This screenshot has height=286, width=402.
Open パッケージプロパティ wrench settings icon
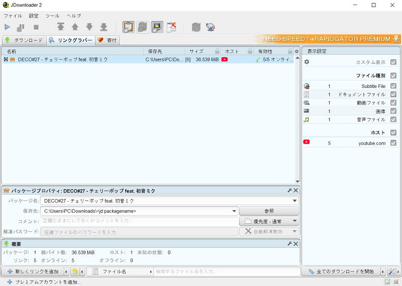point(290,190)
